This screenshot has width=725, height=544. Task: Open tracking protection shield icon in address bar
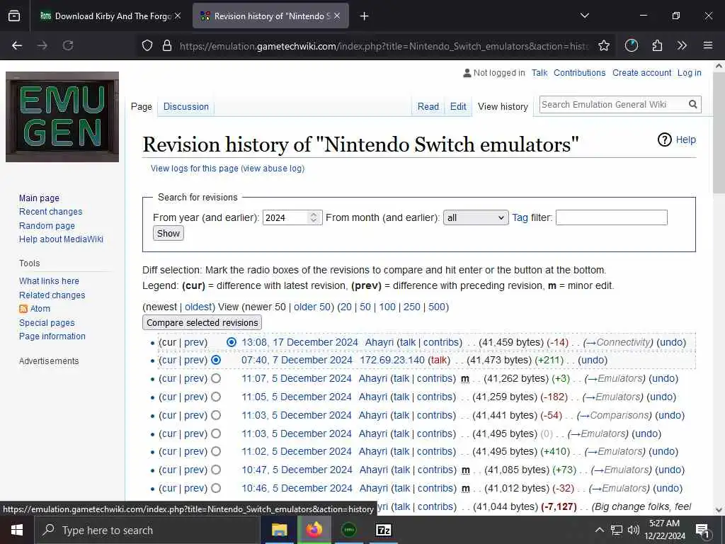tap(147, 45)
